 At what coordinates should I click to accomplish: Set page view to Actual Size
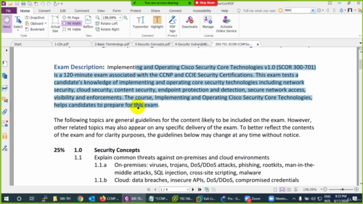55,24
